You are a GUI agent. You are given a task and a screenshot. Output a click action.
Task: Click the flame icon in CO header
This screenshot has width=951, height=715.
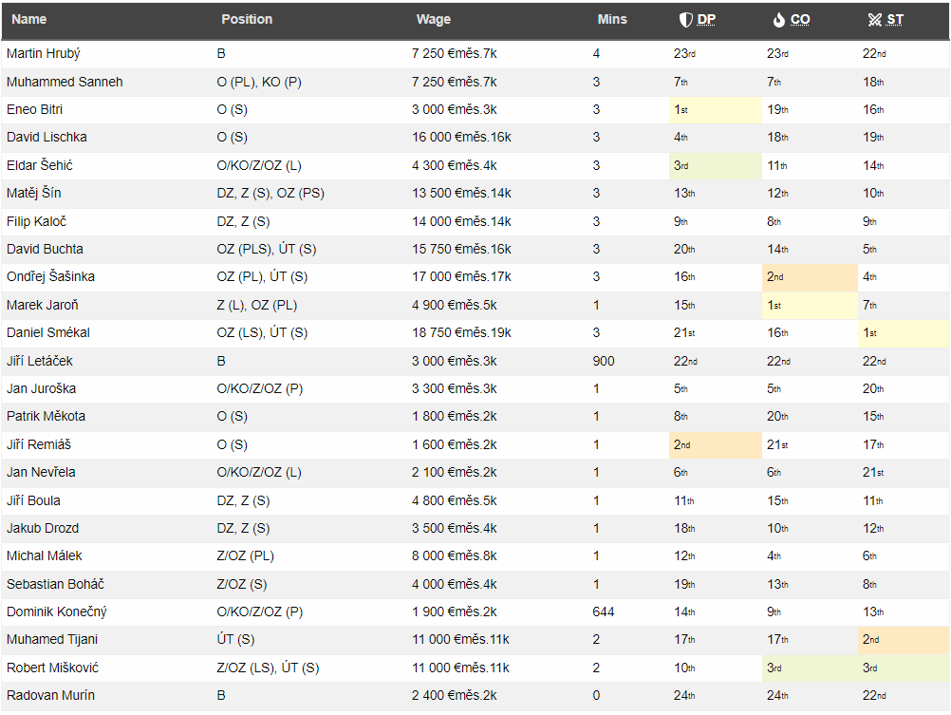click(x=778, y=20)
